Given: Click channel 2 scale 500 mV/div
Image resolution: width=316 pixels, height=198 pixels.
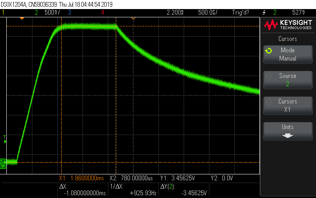Looking at the screenshot, I should coord(52,13).
